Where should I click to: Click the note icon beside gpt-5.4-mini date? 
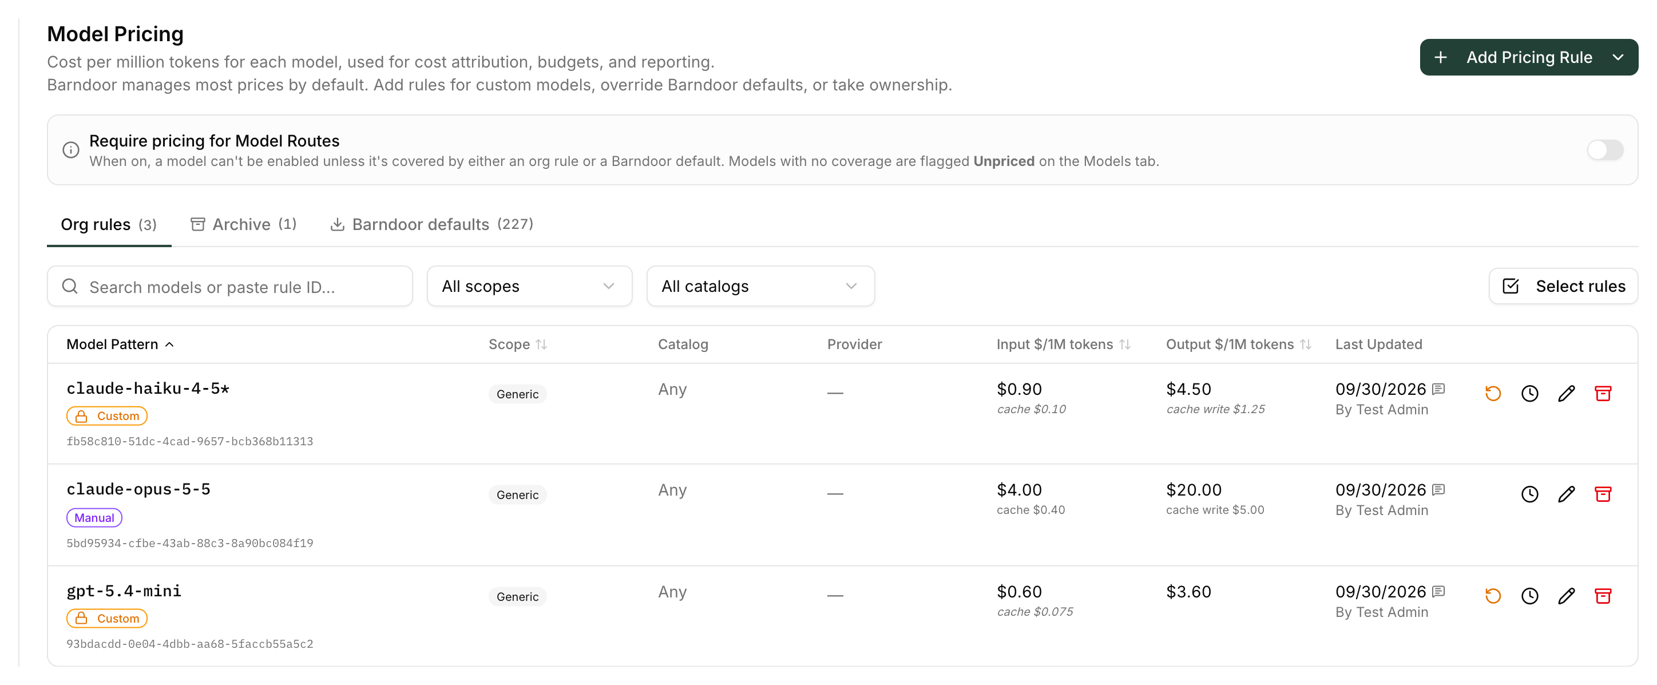click(1438, 591)
